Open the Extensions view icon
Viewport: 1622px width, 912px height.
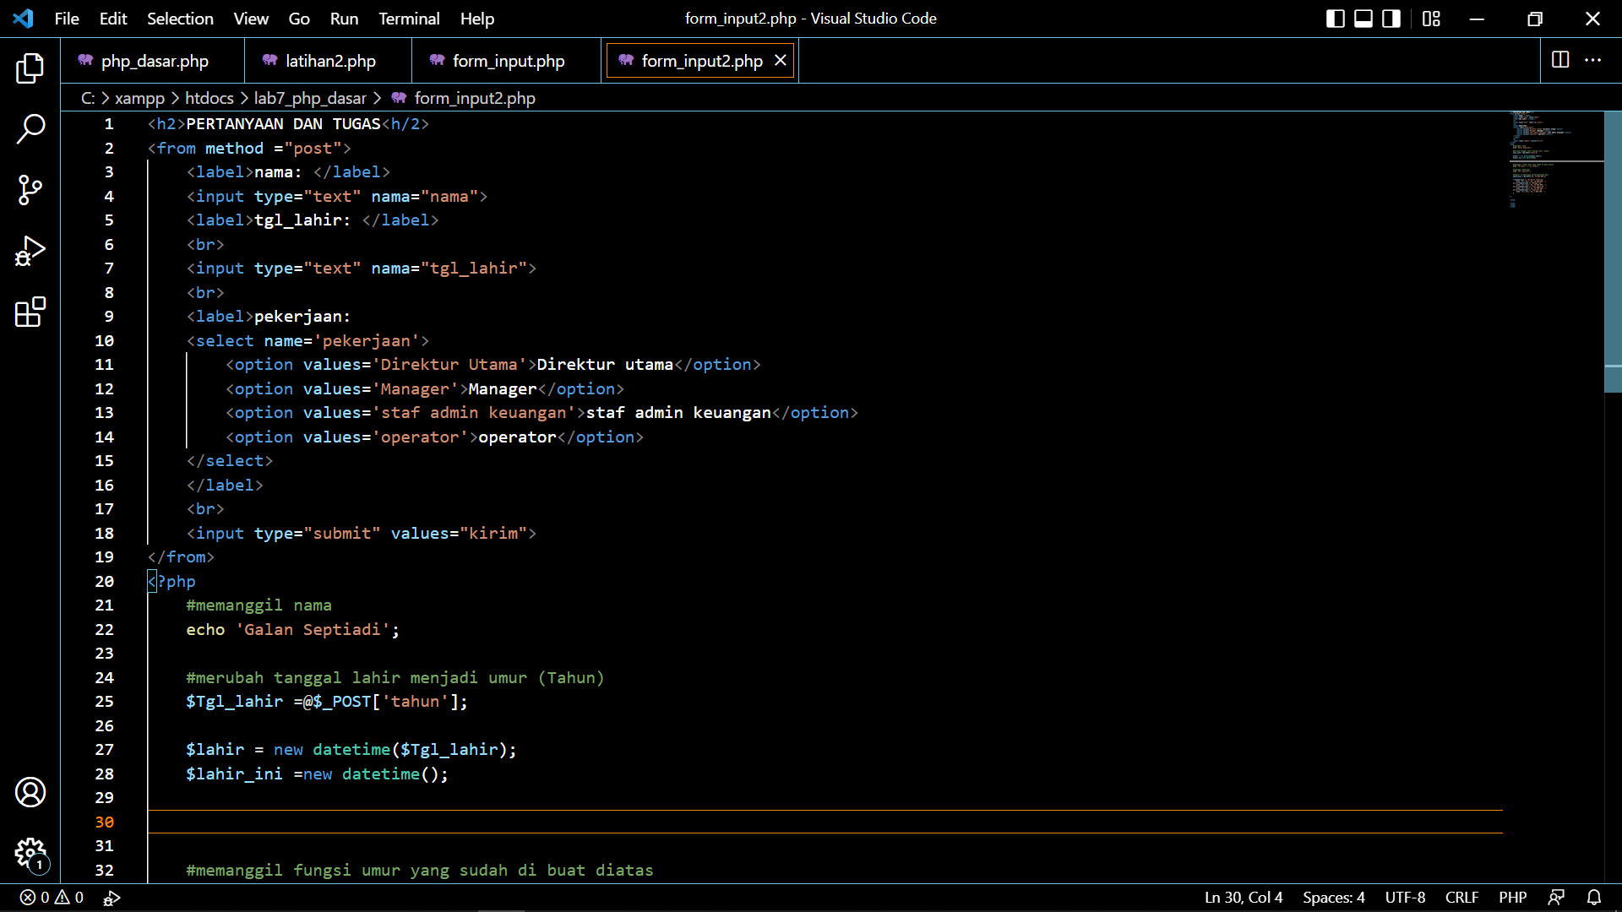[30, 312]
